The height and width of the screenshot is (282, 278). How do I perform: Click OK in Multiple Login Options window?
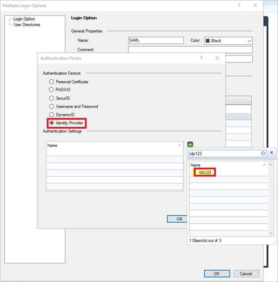217,274
